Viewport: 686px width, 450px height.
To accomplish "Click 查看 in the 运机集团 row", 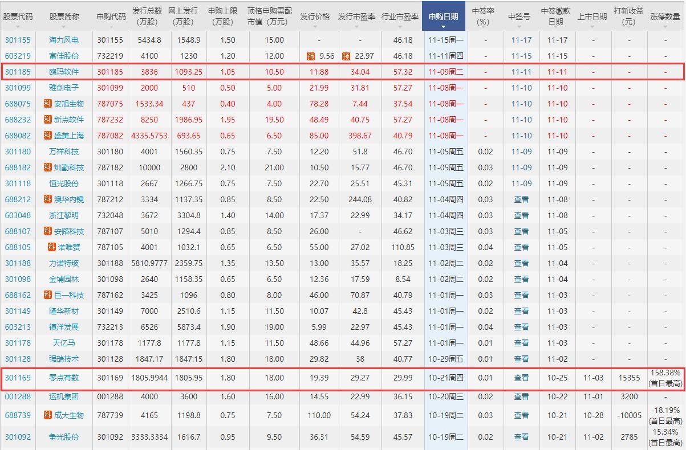I will point(521,396).
